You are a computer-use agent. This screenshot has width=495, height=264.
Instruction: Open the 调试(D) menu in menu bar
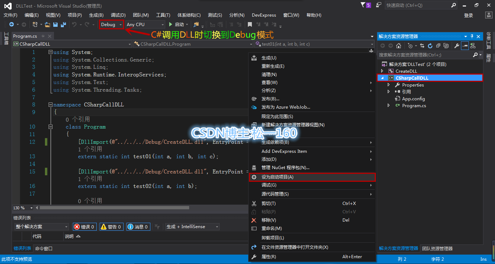pyautogui.click(x=118, y=15)
